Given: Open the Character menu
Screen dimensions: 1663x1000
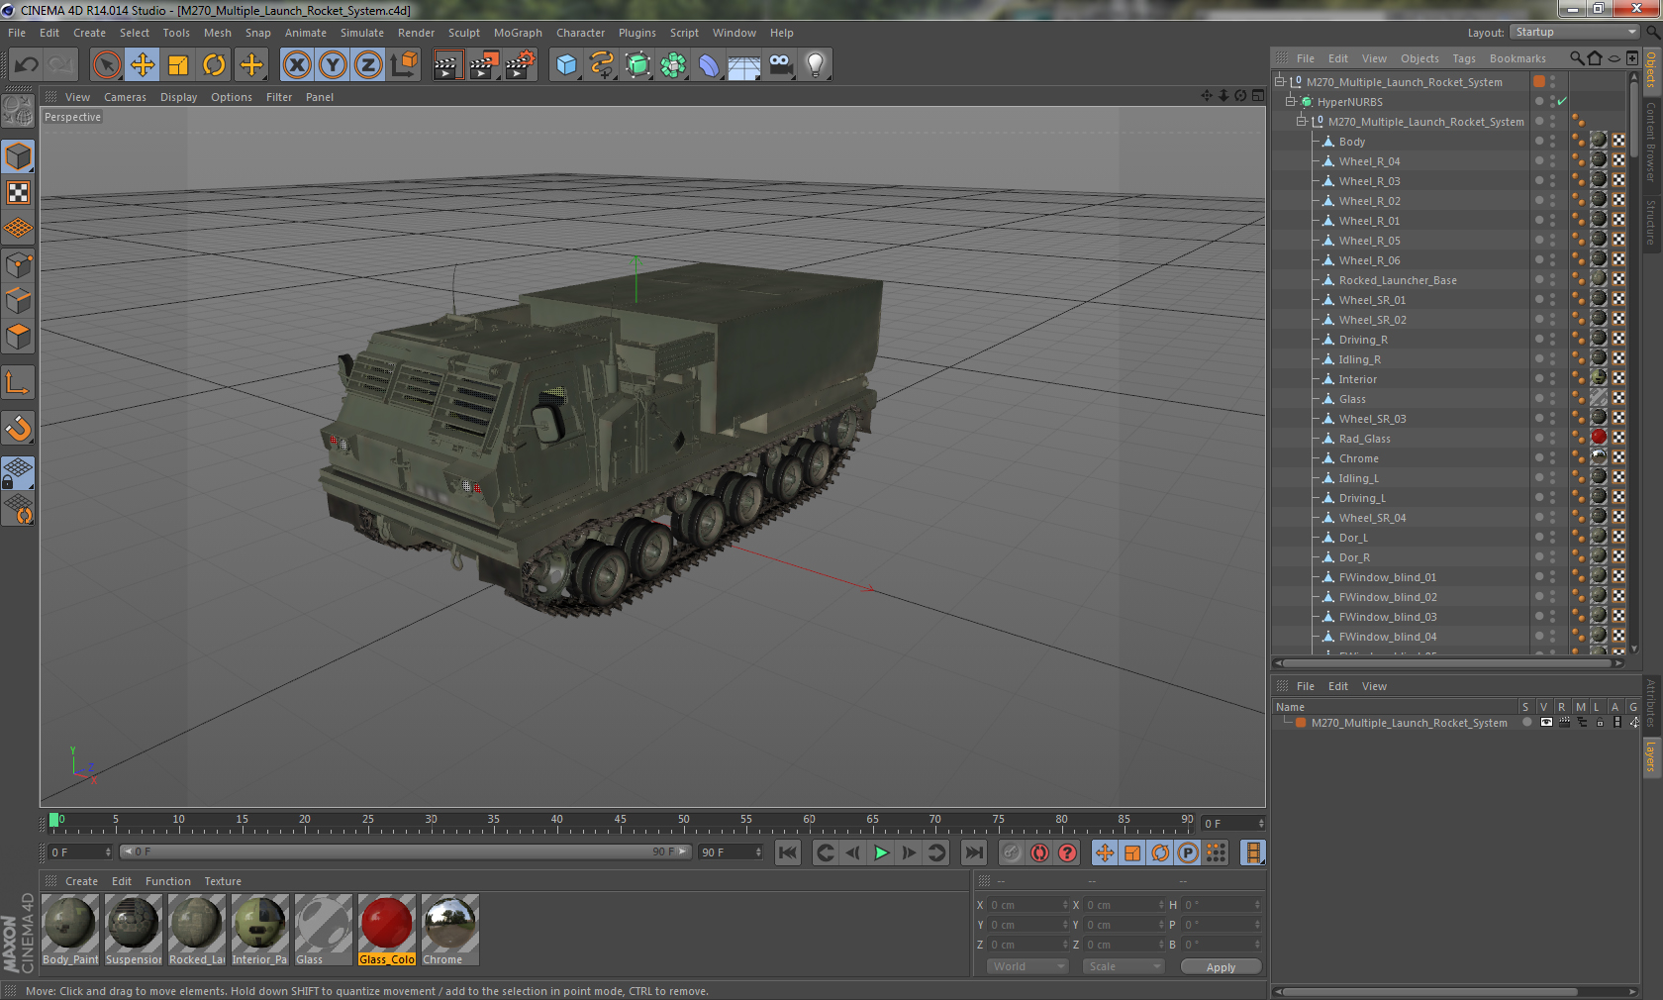Looking at the screenshot, I should (580, 33).
